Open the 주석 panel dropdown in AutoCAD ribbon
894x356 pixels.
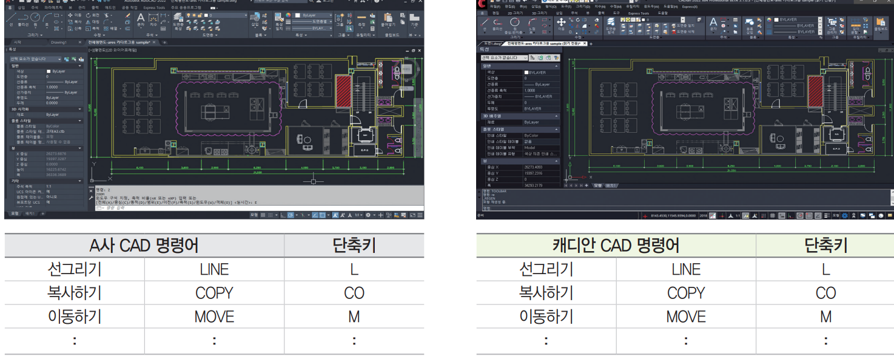(152, 35)
